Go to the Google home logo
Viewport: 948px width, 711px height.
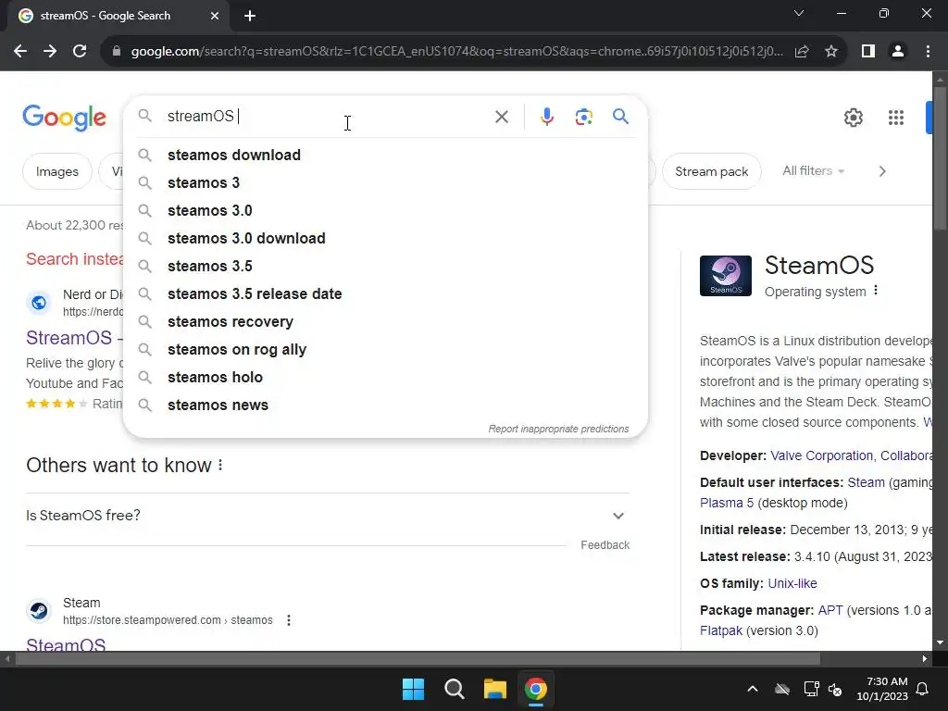click(x=65, y=118)
